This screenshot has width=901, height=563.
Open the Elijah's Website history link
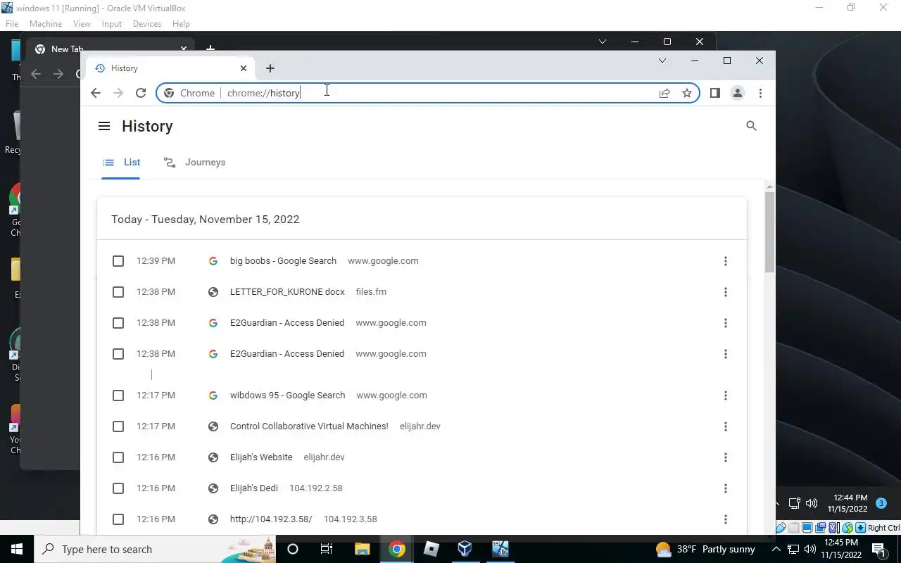pyautogui.click(x=261, y=457)
